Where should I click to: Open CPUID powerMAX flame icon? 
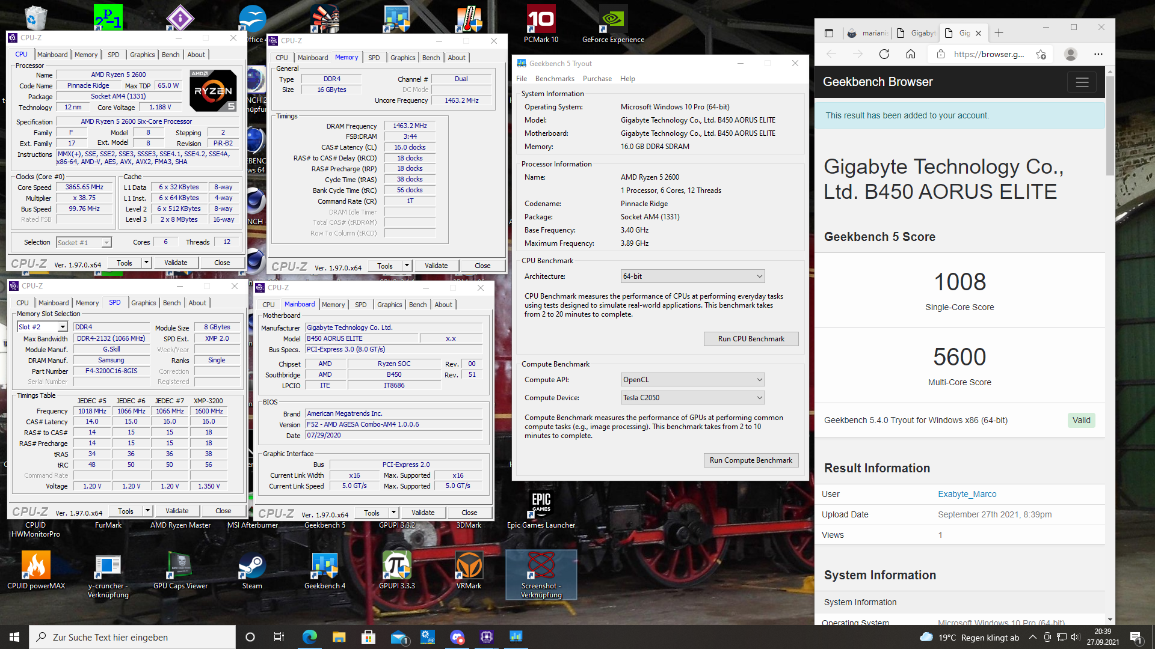point(36,571)
